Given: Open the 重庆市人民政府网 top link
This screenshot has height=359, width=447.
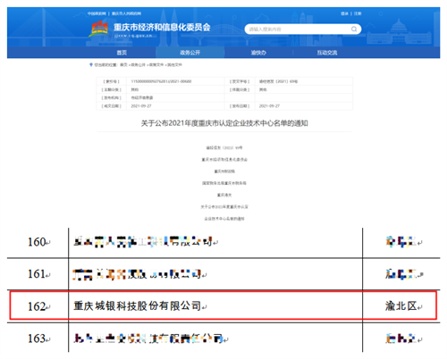Looking at the screenshot, I should coord(126,13).
